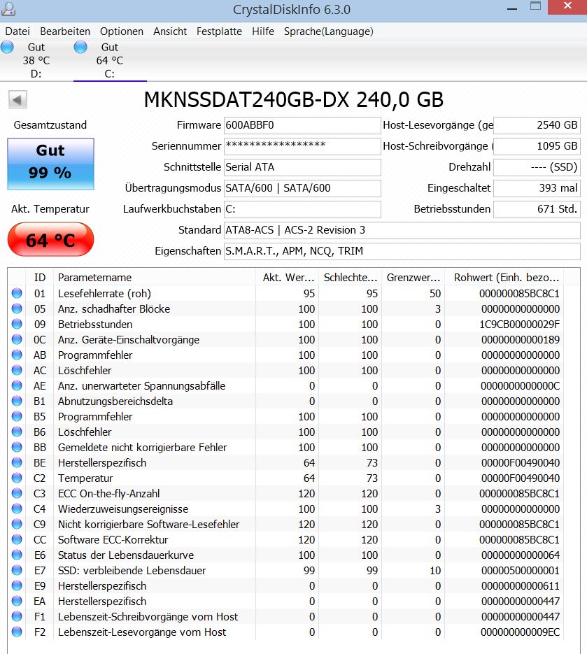Click the status orb of Lebenszeit-Schreibvorgänge vom Host row
This screenshot has width=587, height=654.
click(x=17, y=616)
